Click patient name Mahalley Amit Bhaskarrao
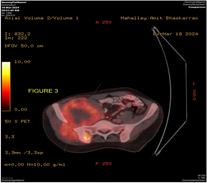Screen dimensions: 207x183 tap(159, 18)
